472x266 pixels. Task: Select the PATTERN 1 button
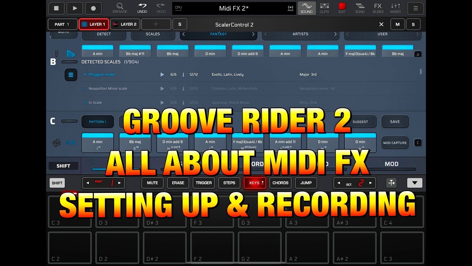click(97, 122)
